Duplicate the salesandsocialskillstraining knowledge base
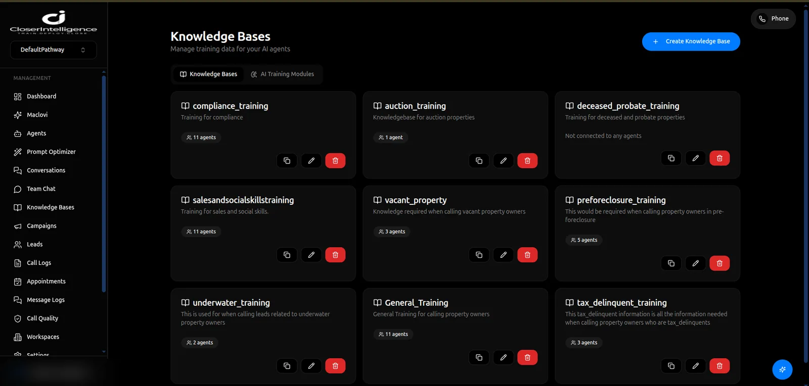The height and width of the screenshot is (386, 809). (287, 255)
